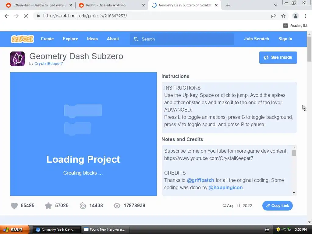Click the page scrollbar thumb
The height and width of the screenshot is (234, 312).
[x=309, y=49]
